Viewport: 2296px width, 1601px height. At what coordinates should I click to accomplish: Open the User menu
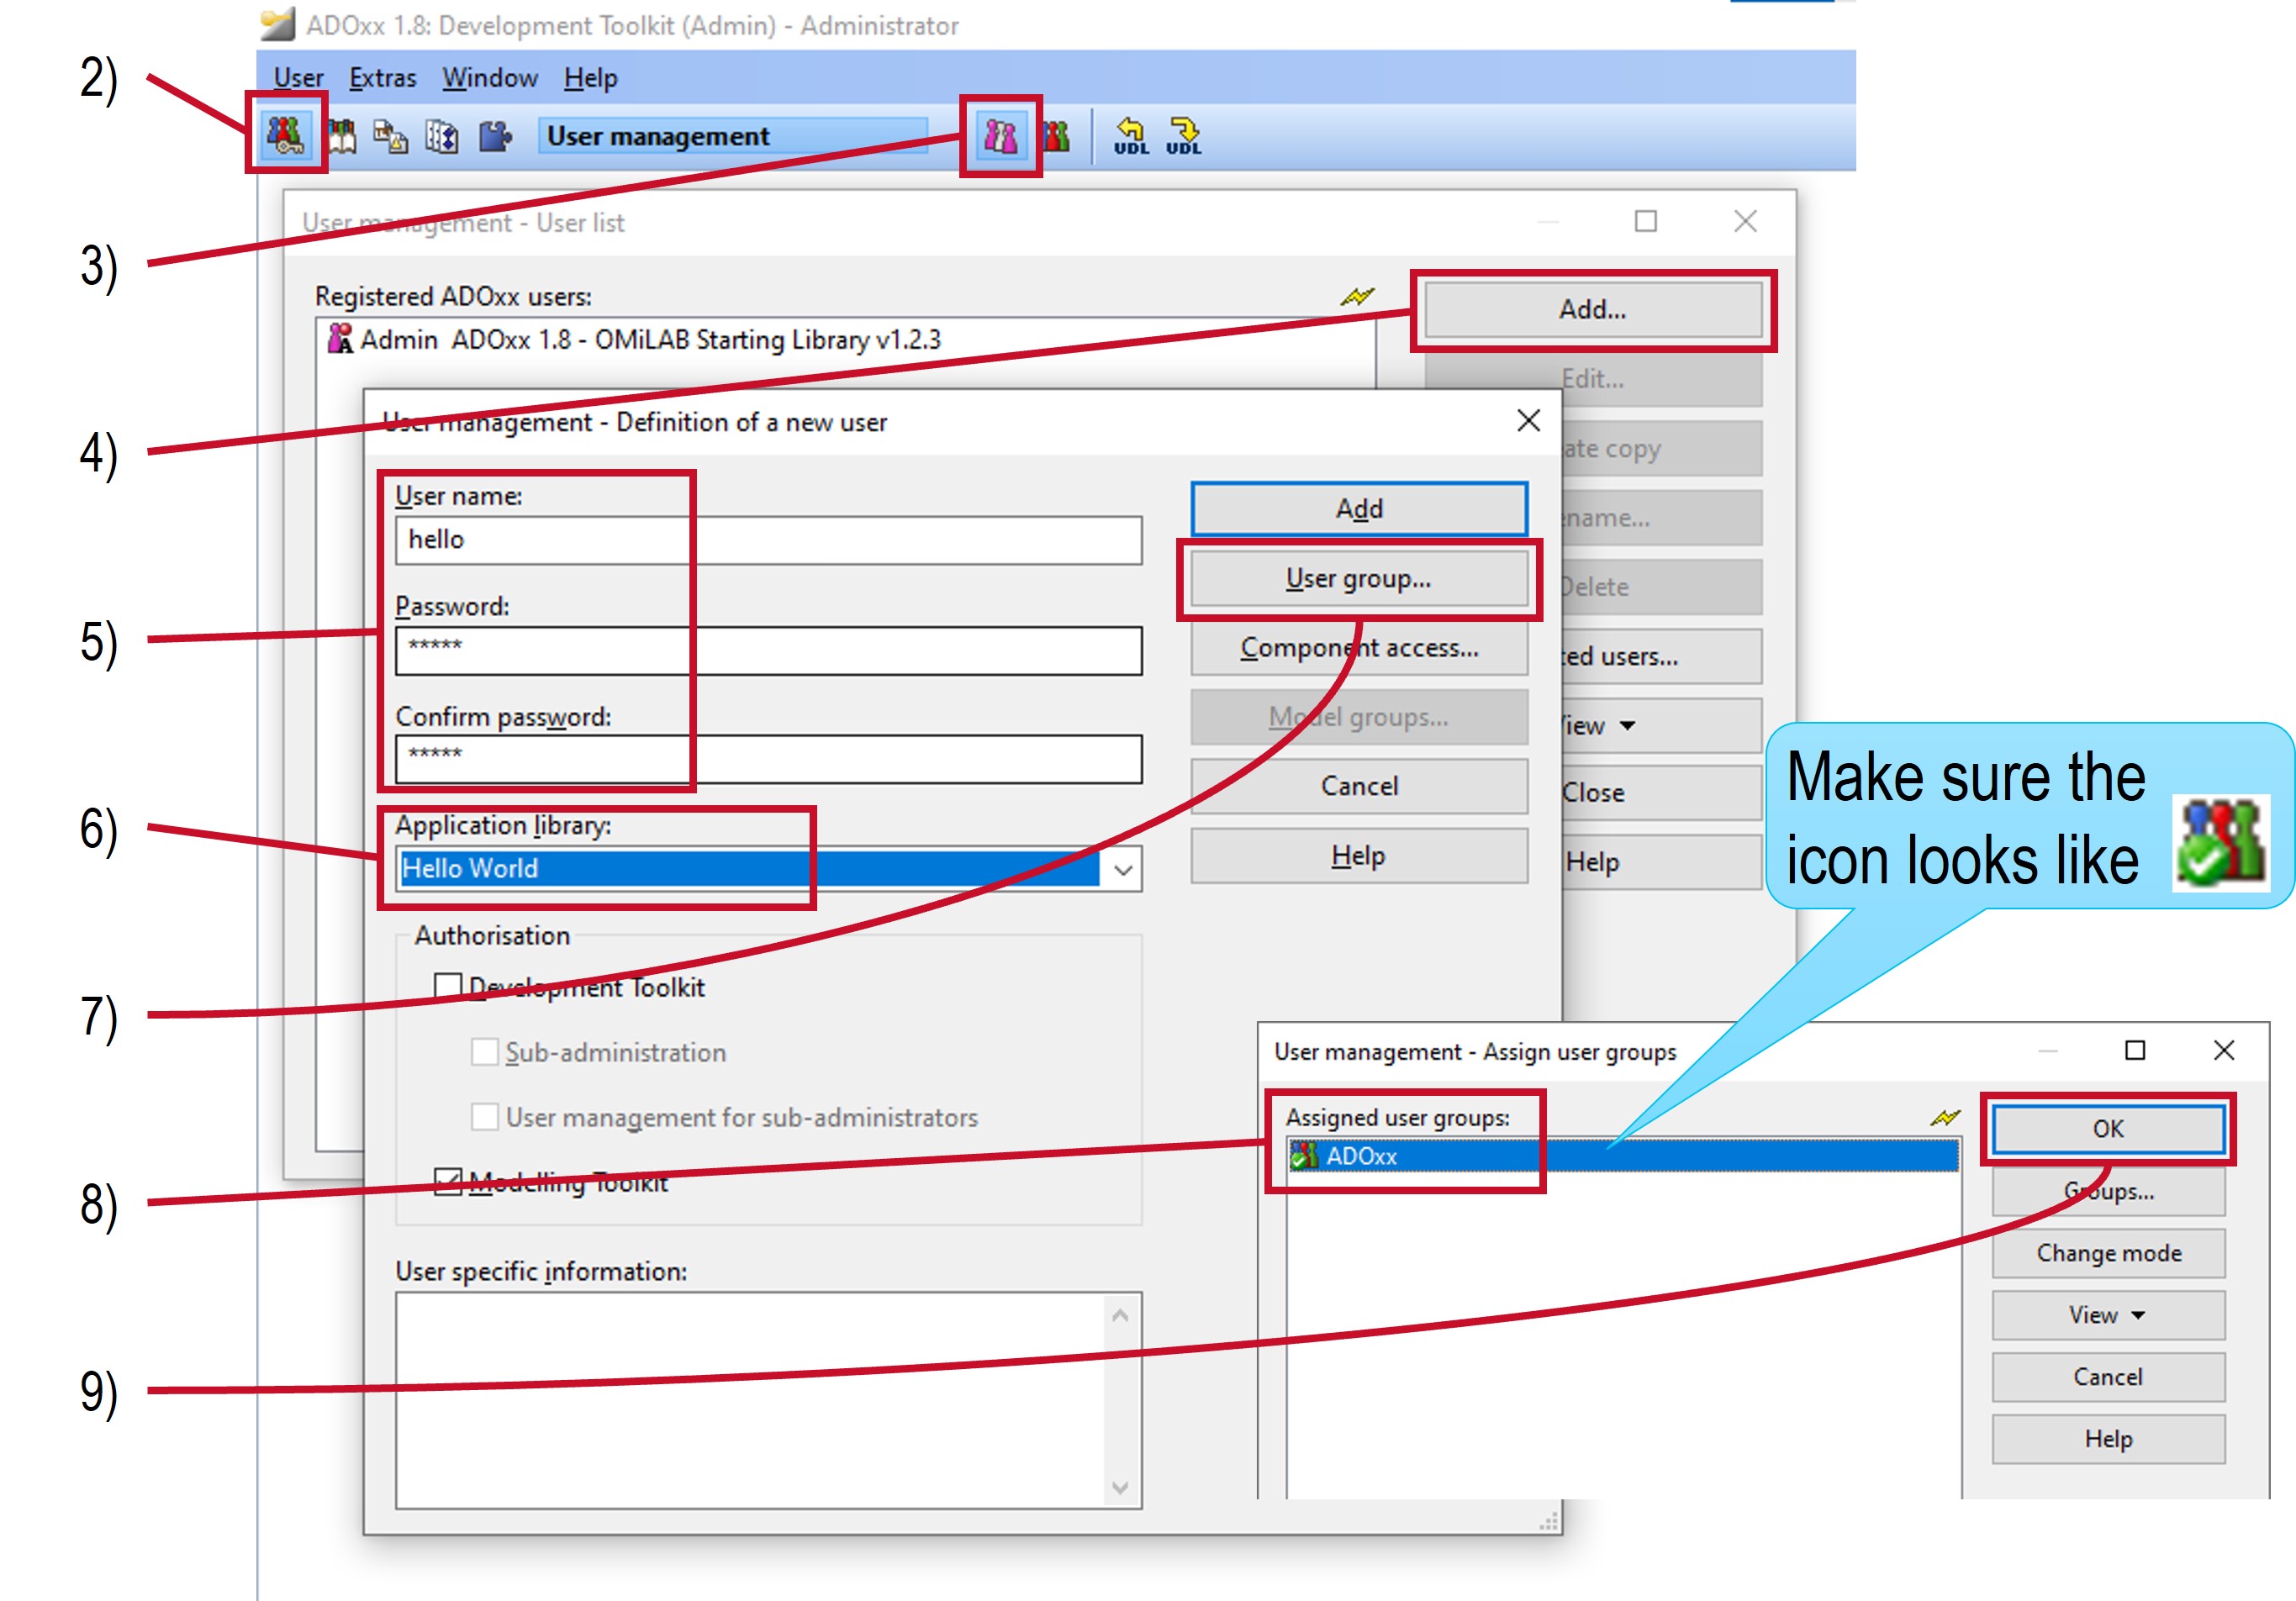tap(298, 78)
